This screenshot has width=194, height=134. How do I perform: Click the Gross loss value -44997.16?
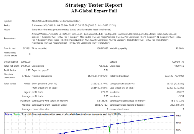[178, 66]
